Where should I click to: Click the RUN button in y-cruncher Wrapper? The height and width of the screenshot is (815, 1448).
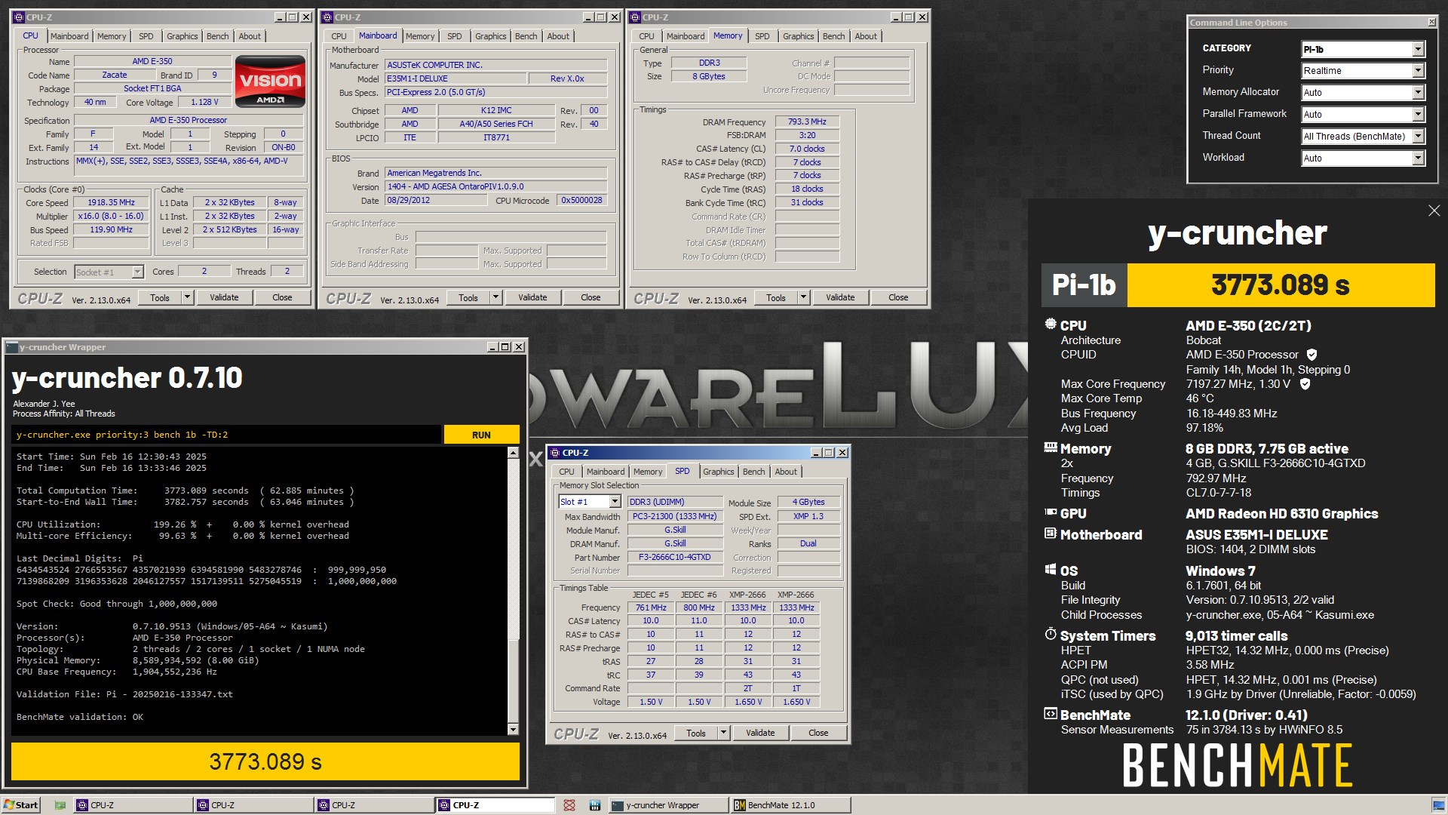481,435
